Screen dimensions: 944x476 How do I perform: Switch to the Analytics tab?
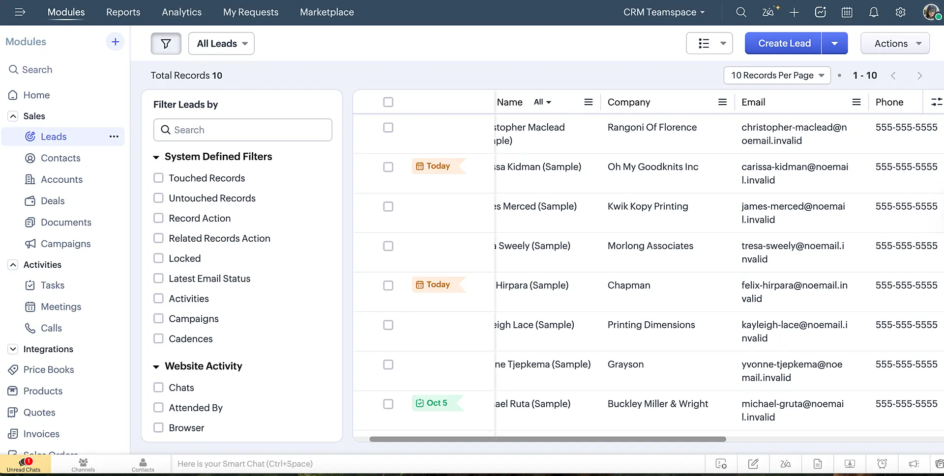coord(181,12)
